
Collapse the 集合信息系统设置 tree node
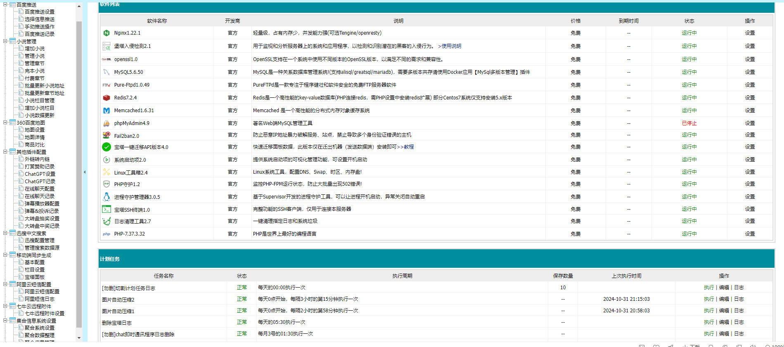[5, 321]
